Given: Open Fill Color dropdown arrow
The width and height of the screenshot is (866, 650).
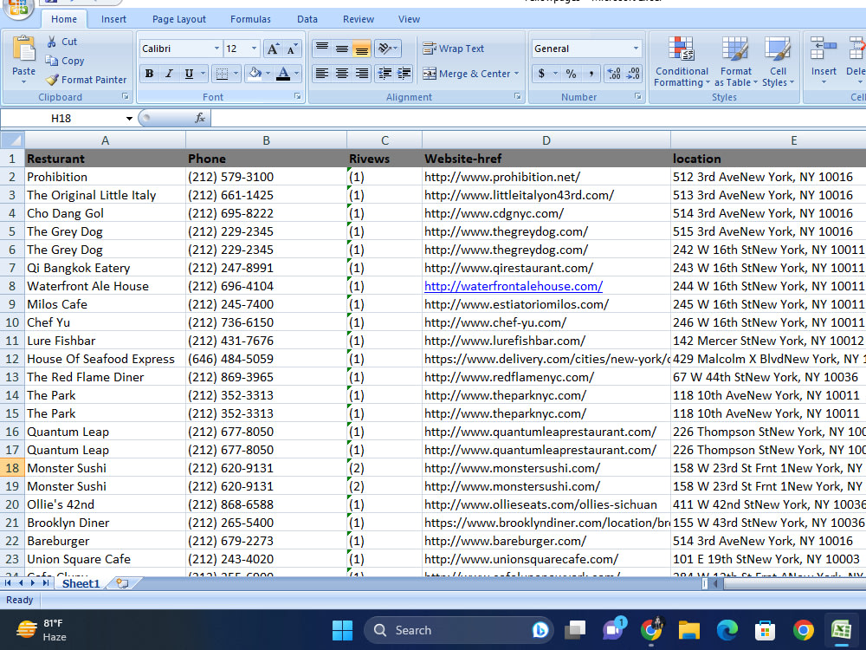Looking at the screenshot, I should click(x=268, y=74).
